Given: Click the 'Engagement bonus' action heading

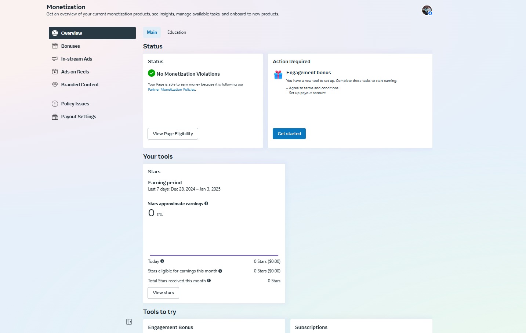Looking at the screenshot, I should (308, 72).
